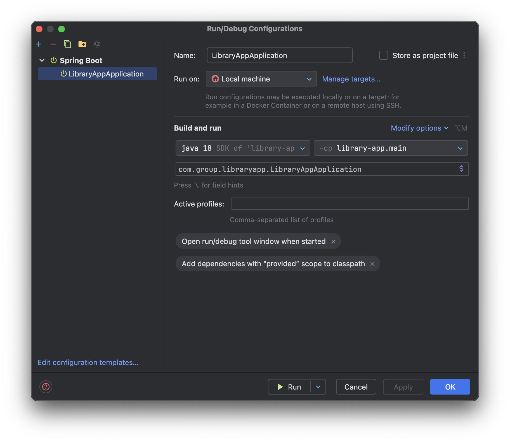Focus the Active profiles input field
This screenshot has height=442, width=510.
tap(350, 204)
